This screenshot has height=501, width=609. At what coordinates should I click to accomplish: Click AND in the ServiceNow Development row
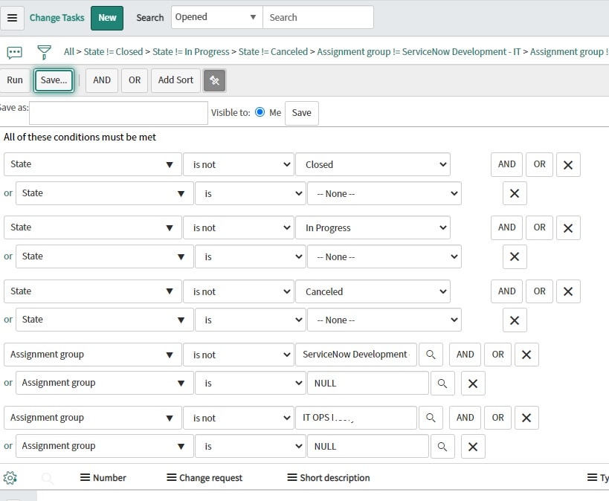pos(465,355)
